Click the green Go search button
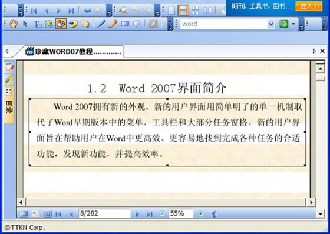Viewport: 330px width, 234px height. (x=283, y=24)
